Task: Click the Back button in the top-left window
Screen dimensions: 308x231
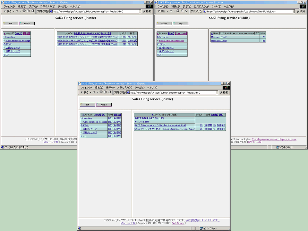Action: coord(8,11)
